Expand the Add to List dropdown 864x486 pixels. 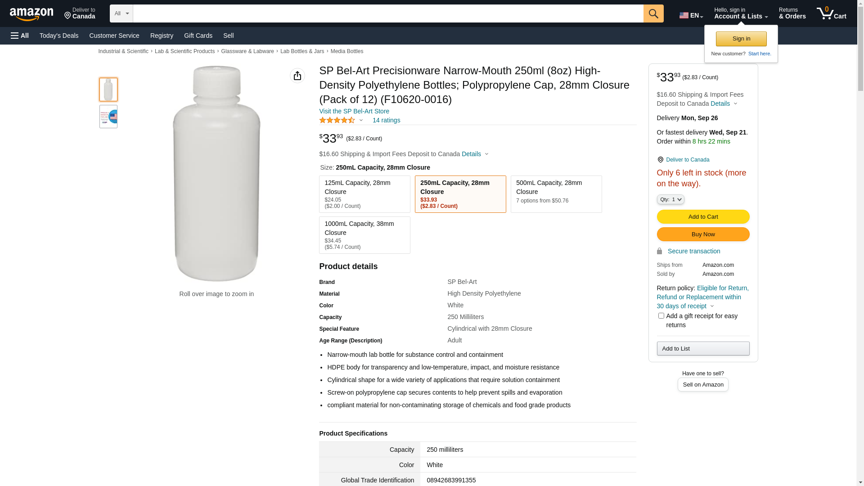point(702,349)
